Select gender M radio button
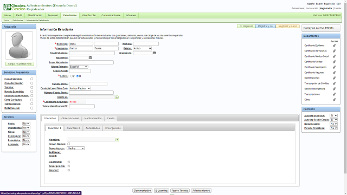The height and width of the screenshot is (195, 347). (78, 76)
